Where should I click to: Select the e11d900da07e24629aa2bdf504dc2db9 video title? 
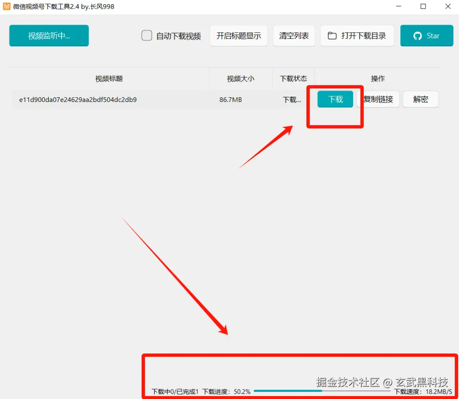point(78,100)
